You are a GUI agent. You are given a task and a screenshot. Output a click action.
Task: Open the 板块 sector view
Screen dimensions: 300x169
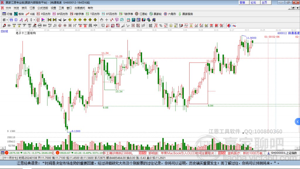pos(19,14)
